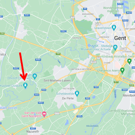The height and width of the screenshot is (135, 135).
Task: Click the Kasteel Ooidonk castle icon
Action: coord(25,85)
